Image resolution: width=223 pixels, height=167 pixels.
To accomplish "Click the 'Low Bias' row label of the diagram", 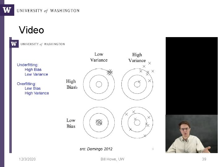I will click(71, 123).
